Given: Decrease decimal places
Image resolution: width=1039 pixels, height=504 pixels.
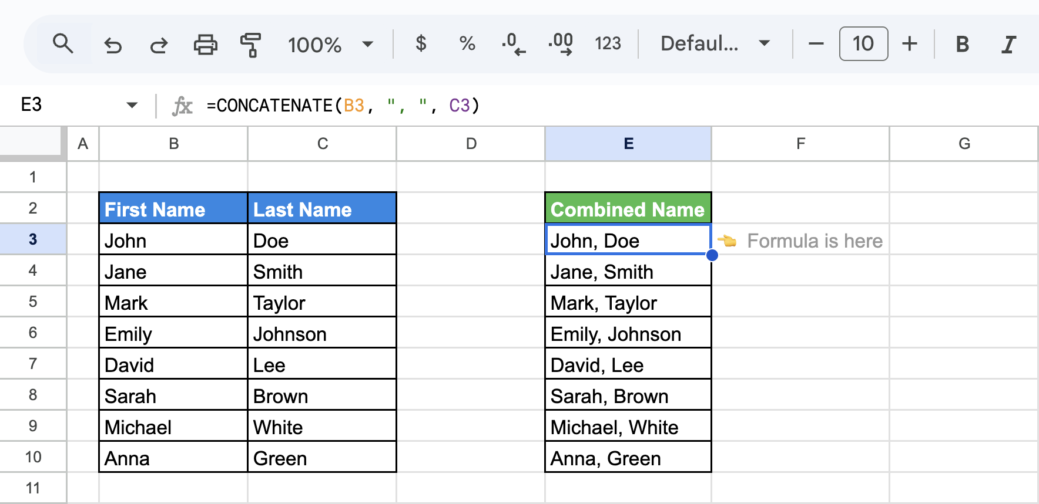Looking at the screenshot, I should coord(513,44).
